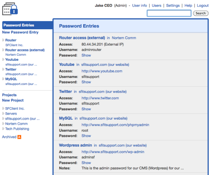
Task: Open the MySQL entry title in main list
Action: [x=66, y=118]
